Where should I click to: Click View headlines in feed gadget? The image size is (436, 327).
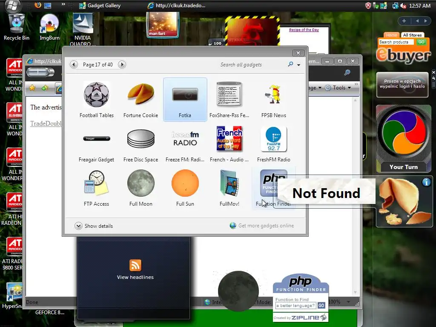tap(135, 277)
